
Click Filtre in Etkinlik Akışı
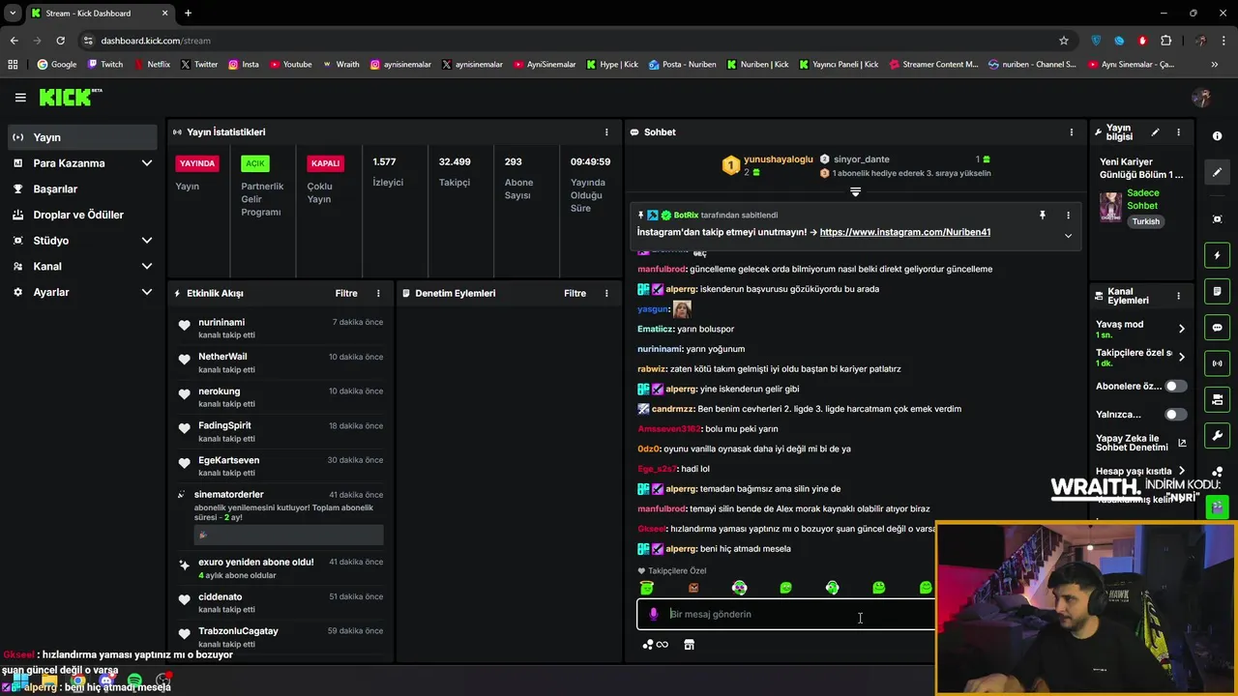point(346,293)
